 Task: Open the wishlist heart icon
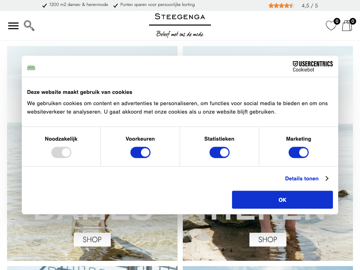tap(331, 25)
